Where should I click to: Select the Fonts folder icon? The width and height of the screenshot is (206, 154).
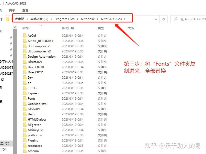pyautogui.click(x=25, y=99)
